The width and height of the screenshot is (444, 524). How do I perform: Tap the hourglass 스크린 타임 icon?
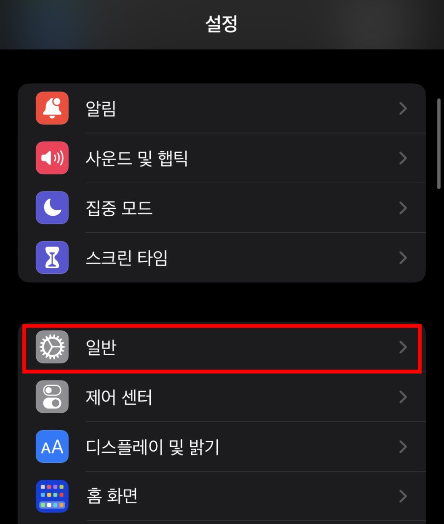pos(52,257)
